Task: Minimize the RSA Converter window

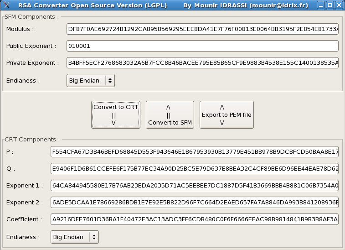Action: (321, 5)
